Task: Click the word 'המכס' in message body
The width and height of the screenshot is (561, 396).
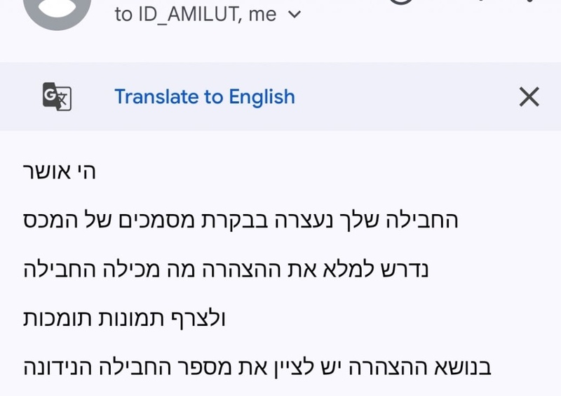Action: [50, 220]
